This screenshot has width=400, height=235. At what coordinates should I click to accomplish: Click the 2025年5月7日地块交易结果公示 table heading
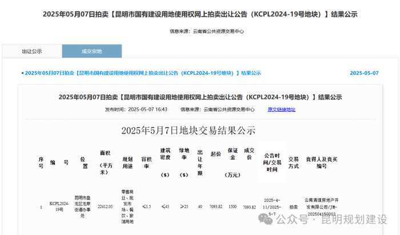pos(188,131)
